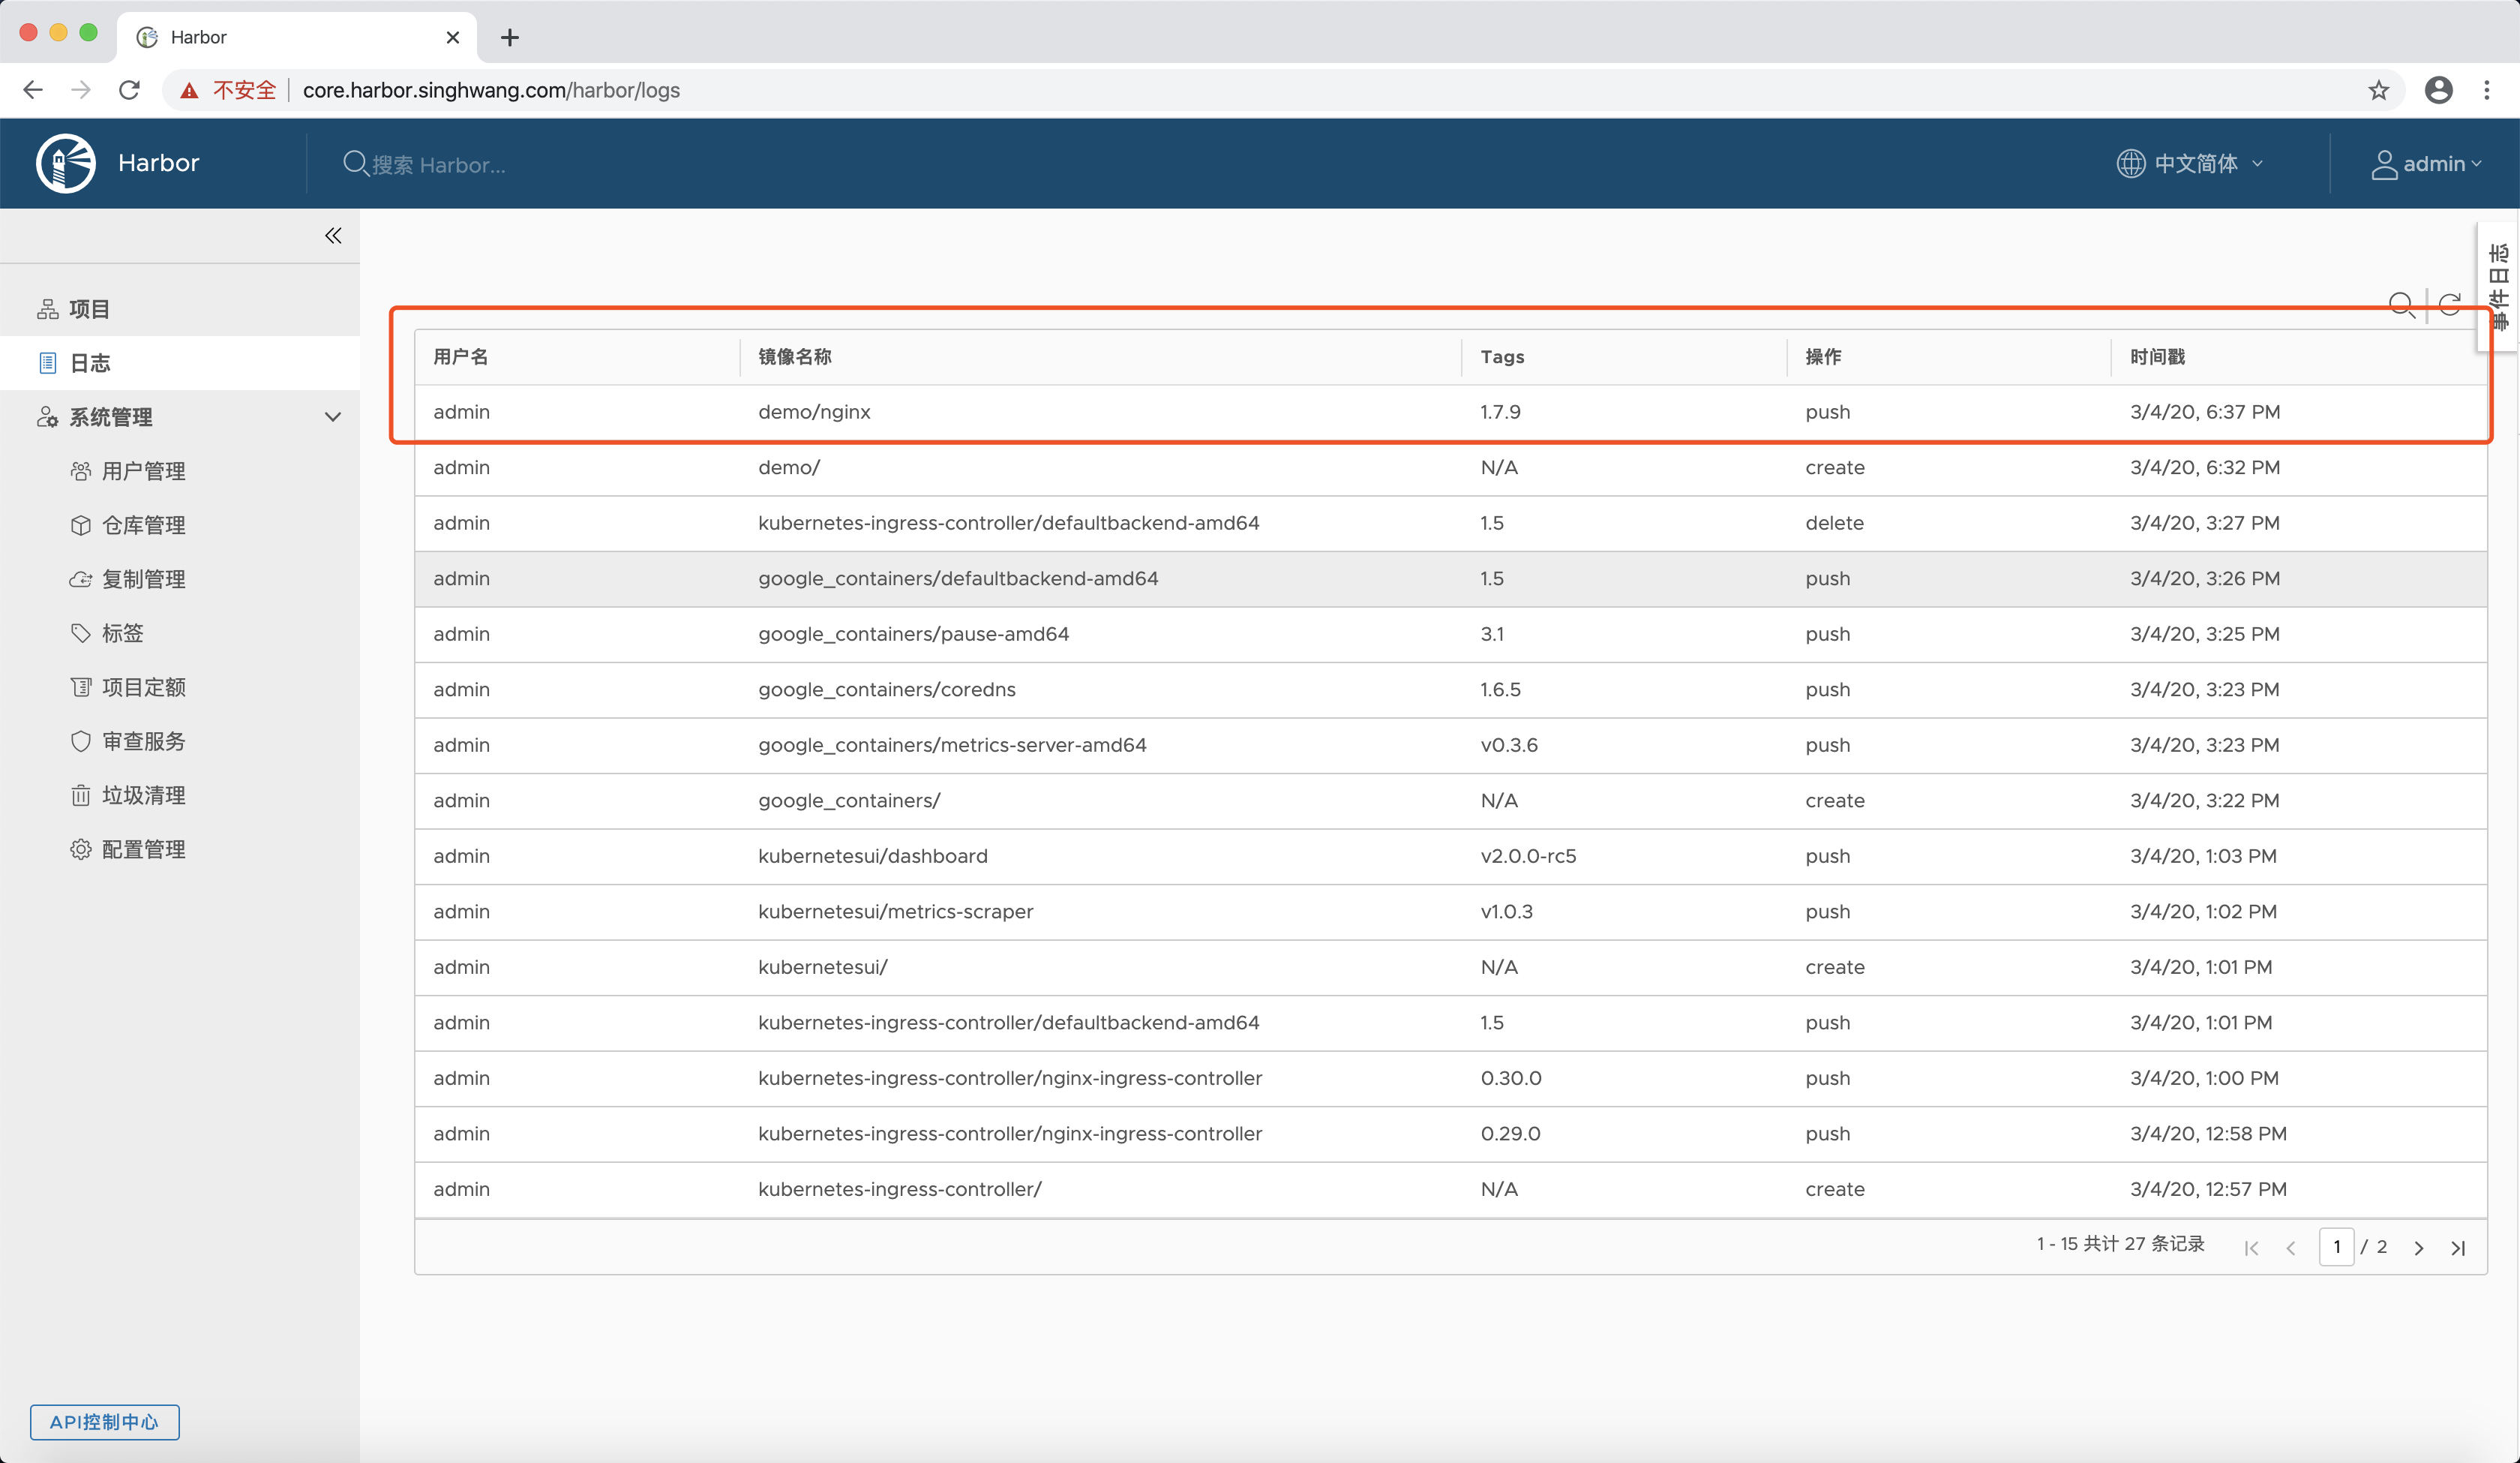Click the Harbor lighthouse logo
The image size is (2520, 1463).
click(x=66, y=163)
